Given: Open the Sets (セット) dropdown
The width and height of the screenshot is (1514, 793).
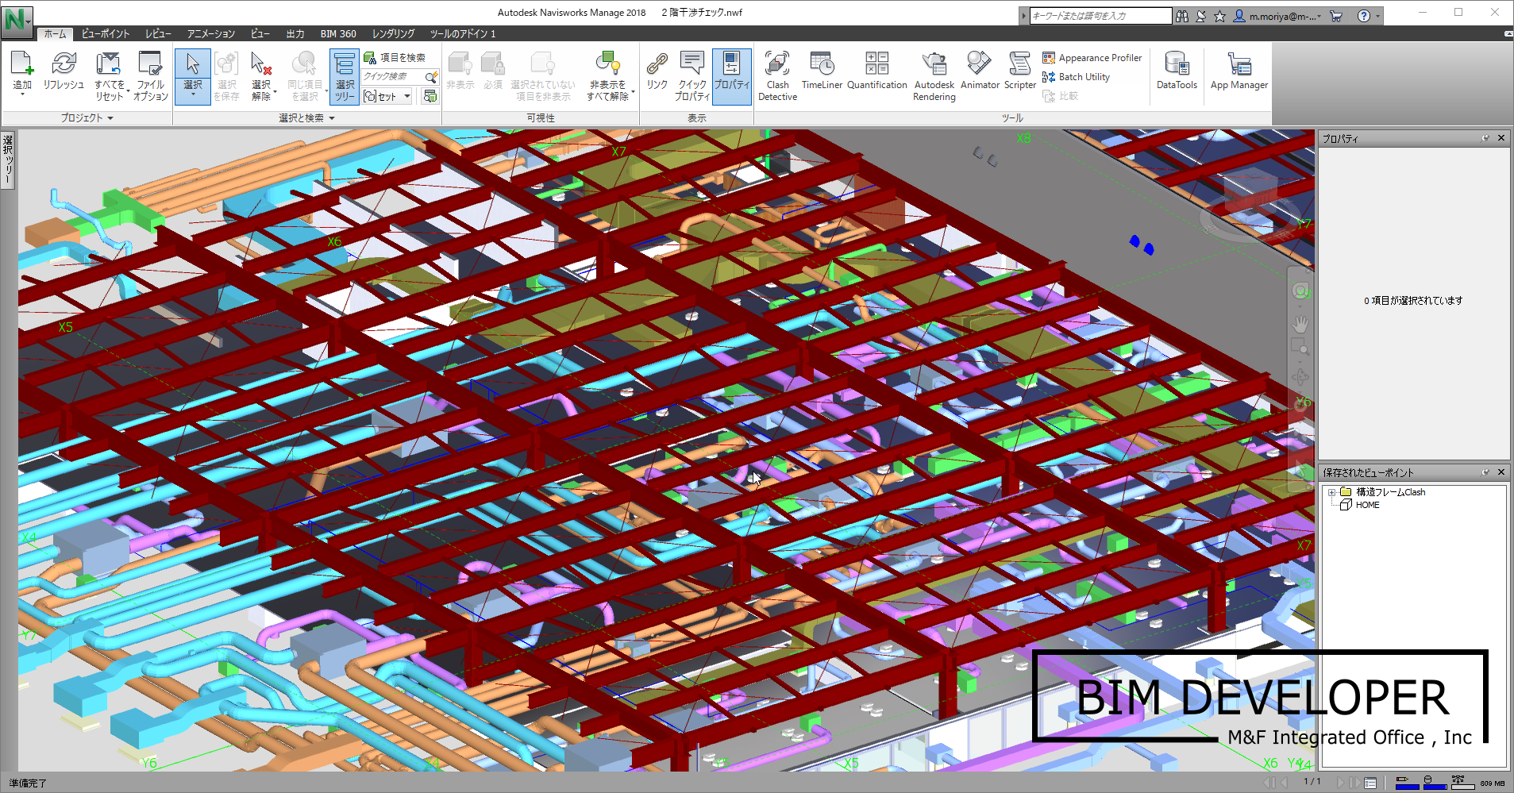Looking at the screenshot, I should point(387,96).
